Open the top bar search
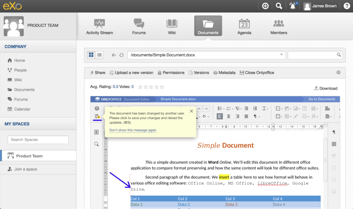The height and width of the screenshot is (209, 353). [279, 6]
